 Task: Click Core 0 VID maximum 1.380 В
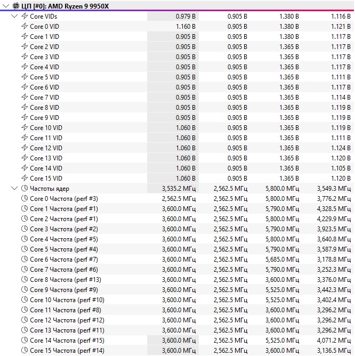point(289,27)
